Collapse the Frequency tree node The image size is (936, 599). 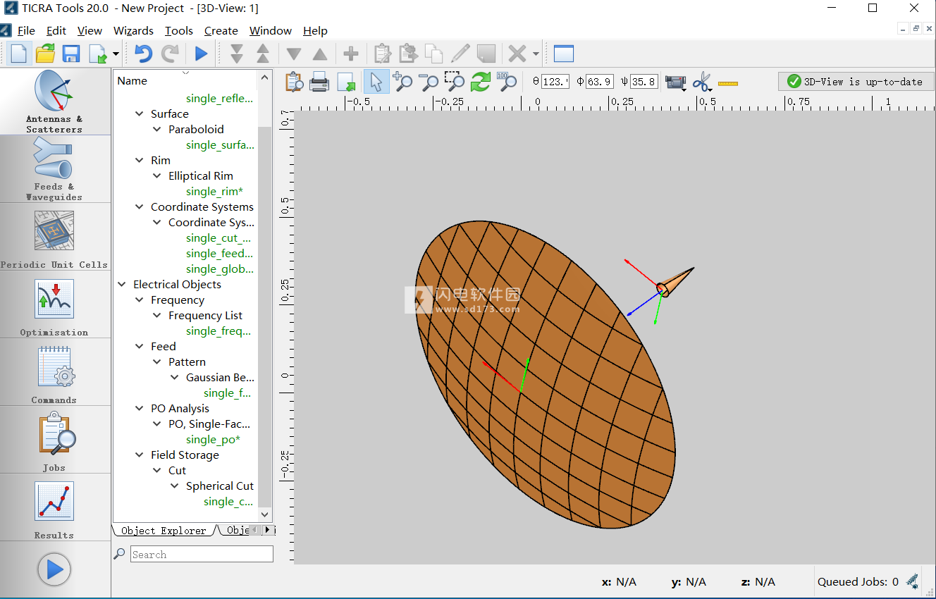coord(140,299)
